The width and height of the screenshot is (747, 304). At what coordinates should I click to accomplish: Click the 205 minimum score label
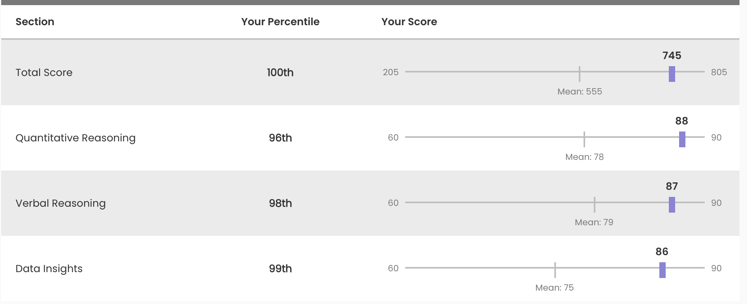pos(390,72)
